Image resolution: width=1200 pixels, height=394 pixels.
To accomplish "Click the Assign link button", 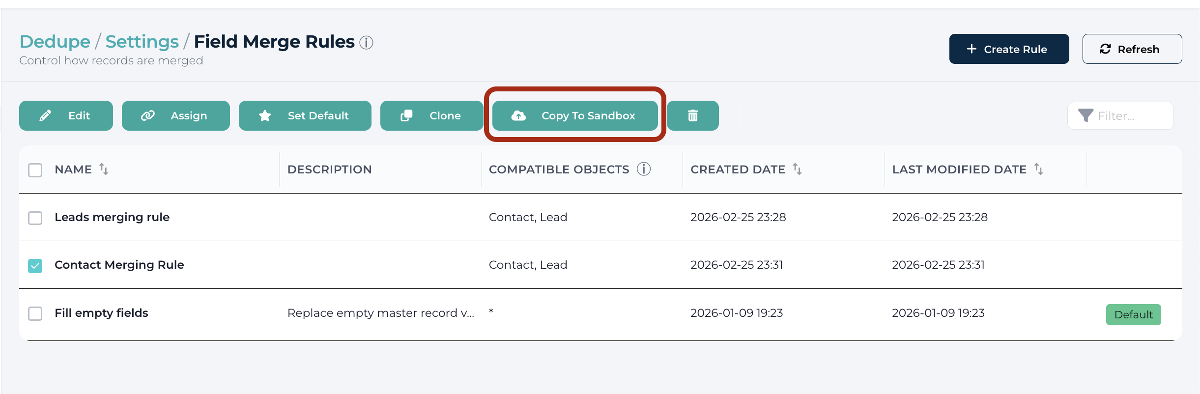I will [x=176, y=115].
